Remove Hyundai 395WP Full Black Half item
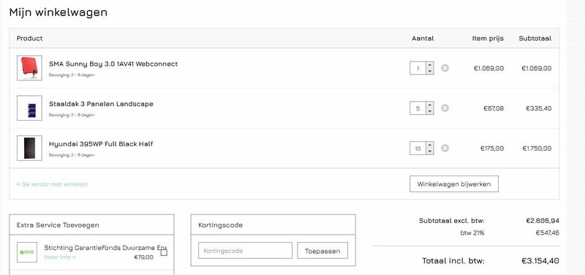This screenshot has height=275, width=585. click(445, 148)
